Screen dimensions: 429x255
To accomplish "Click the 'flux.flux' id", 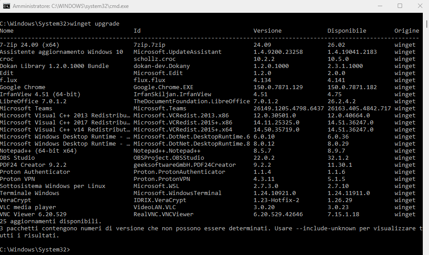I will tap(149, 80).
